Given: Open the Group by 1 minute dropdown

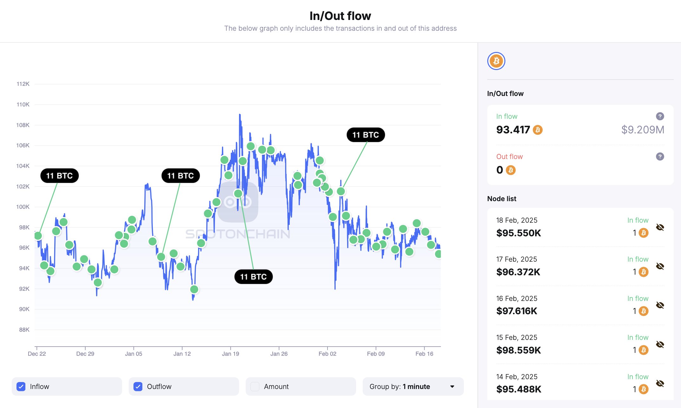Looking at the screenshot, I should 413,386.
